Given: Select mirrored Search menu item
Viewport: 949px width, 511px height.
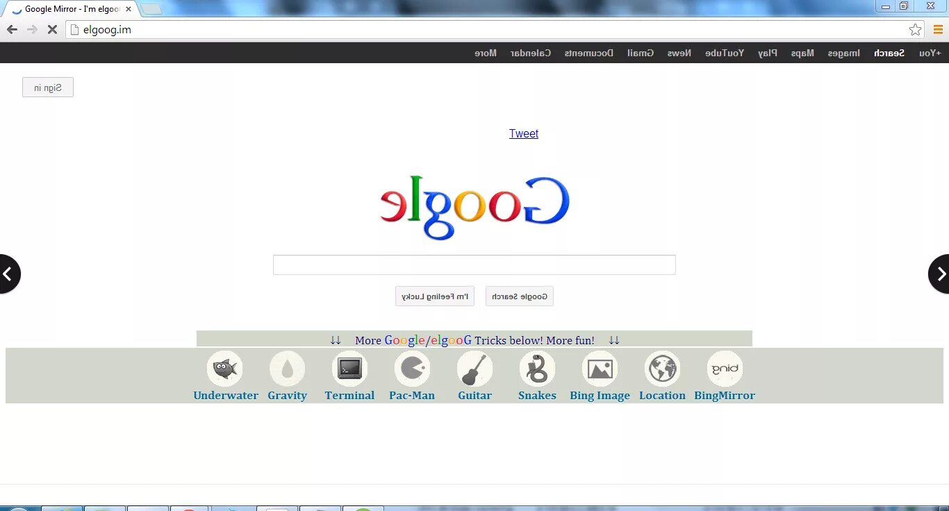Looking at the screenshot, I should (x=889, y=53).
